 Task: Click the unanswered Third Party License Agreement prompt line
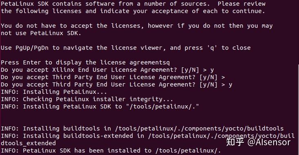(x=113, y=77)
